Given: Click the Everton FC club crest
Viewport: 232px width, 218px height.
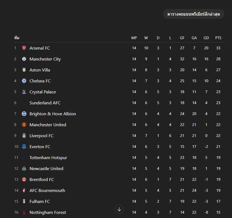Looking at the screenshot, I should [24, 147].
